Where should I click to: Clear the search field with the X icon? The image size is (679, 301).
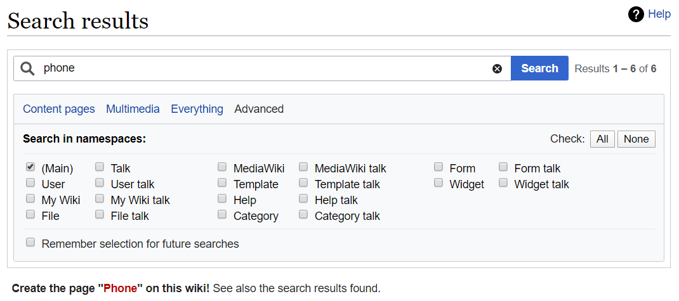coord(498,68)
